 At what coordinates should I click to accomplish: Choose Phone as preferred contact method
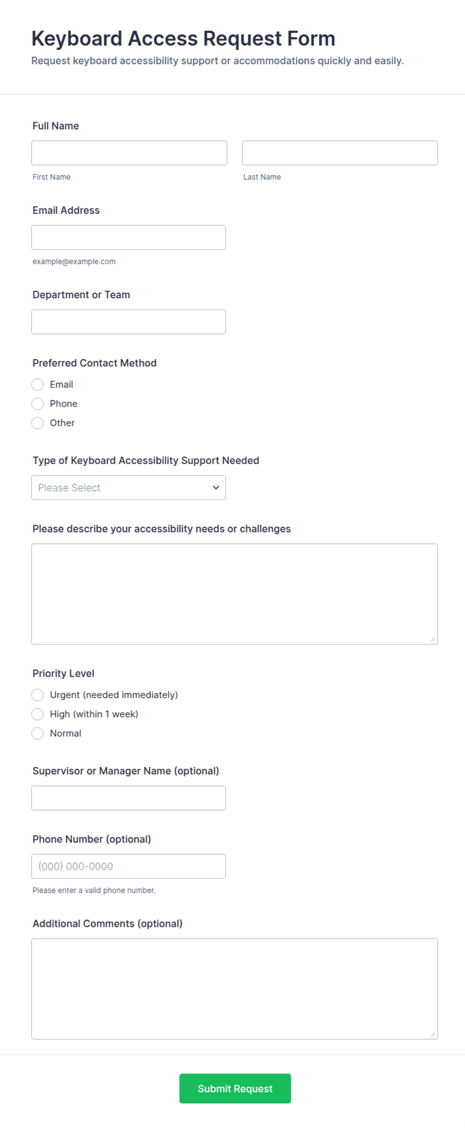click(37, 404)
